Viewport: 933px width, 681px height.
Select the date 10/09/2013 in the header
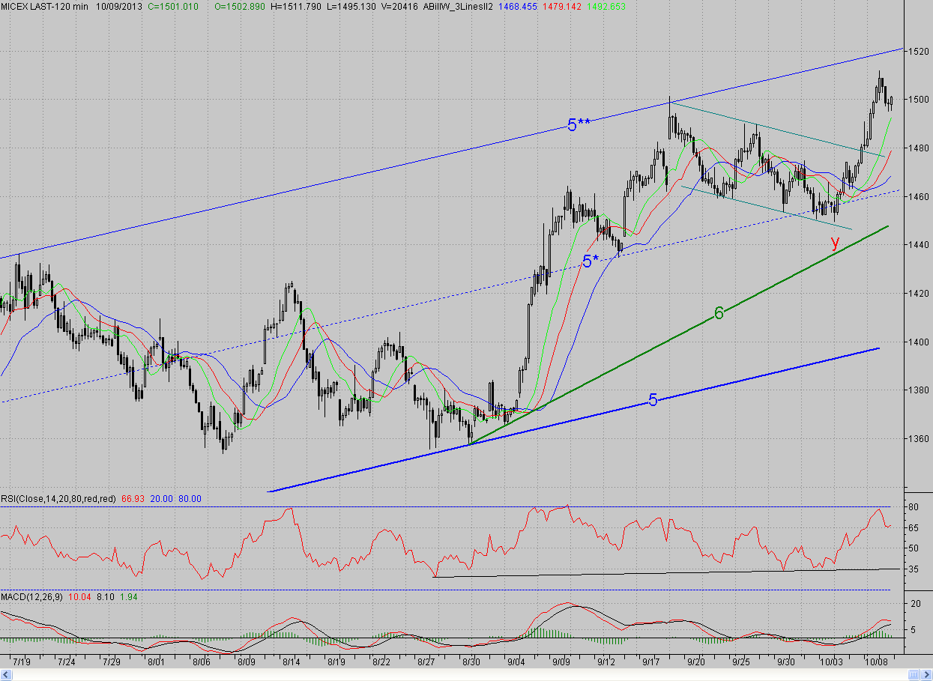pos(120,6)
